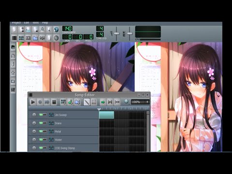Open the Edit menu
The height and width of the screenshot is (174, 232).
(x=27, y=23)
